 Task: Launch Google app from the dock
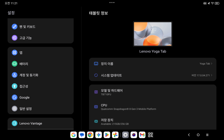pos(73,135)
